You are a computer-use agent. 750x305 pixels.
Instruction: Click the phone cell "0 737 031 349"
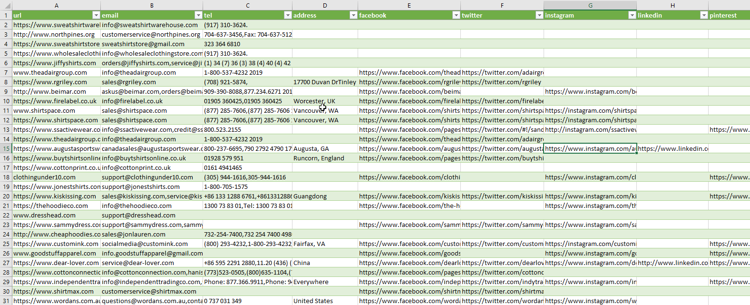pyautogui.click(x=248, y=301)
